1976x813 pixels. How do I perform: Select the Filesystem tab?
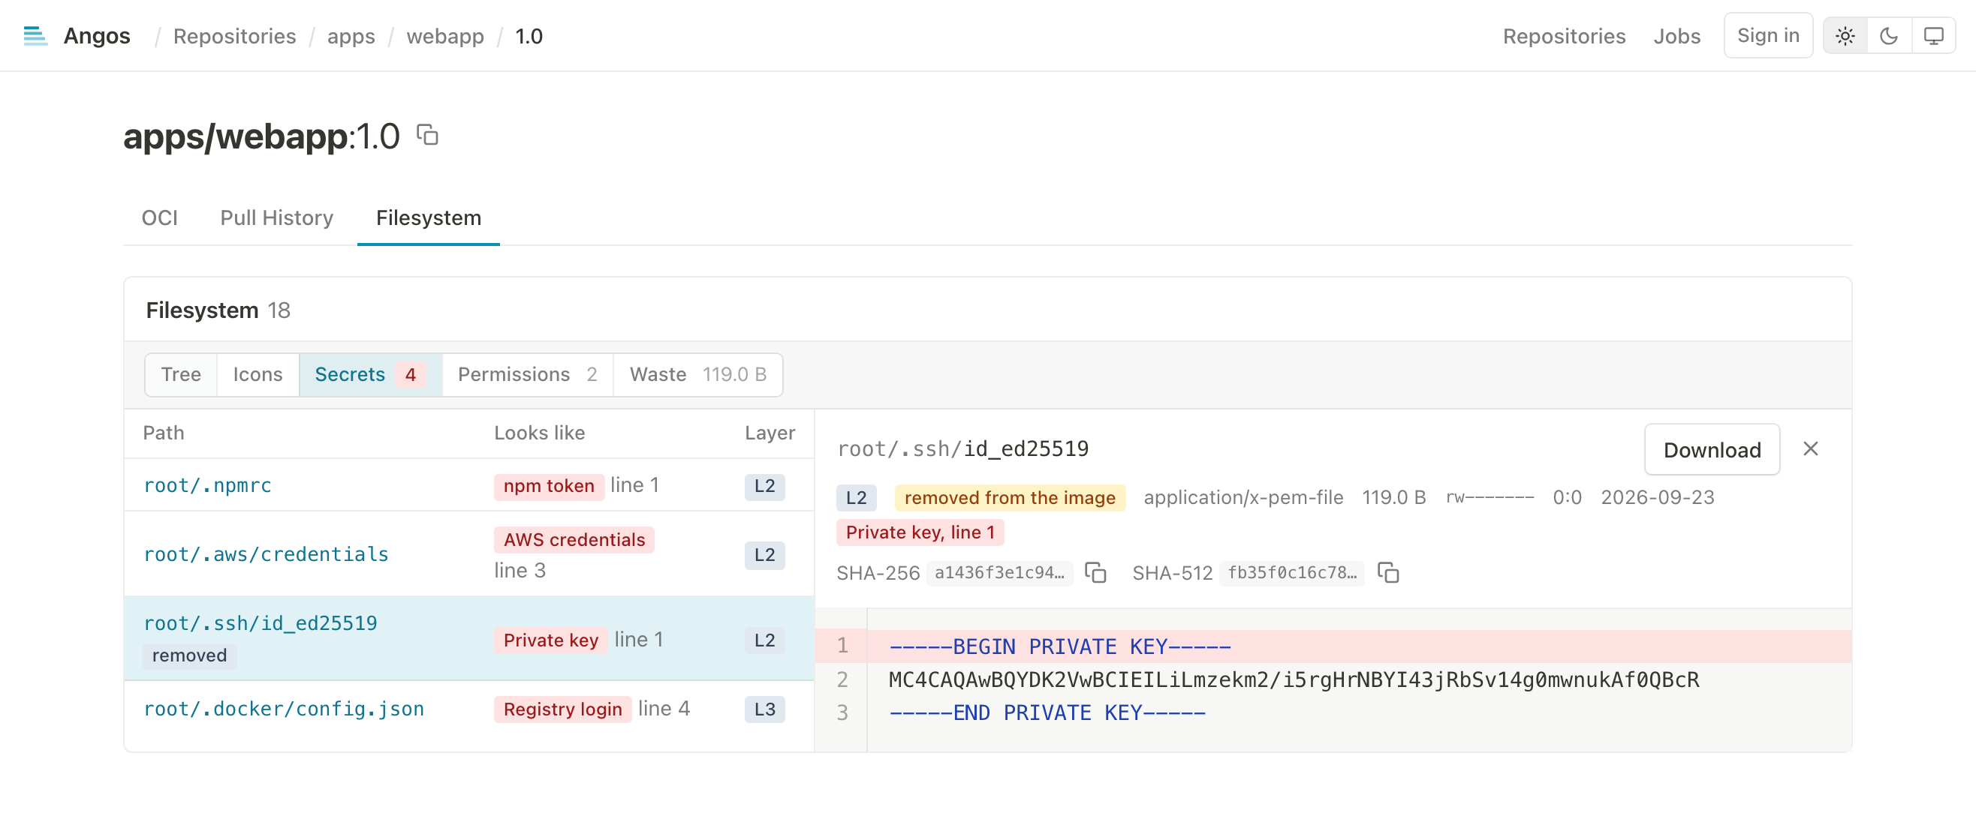click(x=429, y=217)
